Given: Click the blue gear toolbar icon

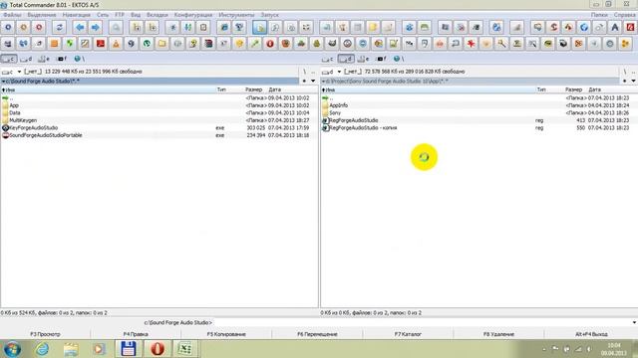Looking at the screenshot, I should 8,28.
